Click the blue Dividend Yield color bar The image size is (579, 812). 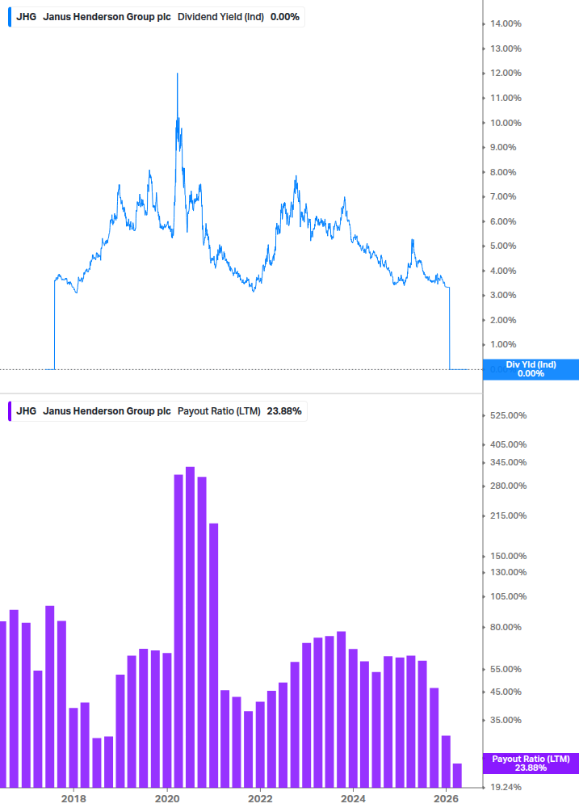pos(10,17)
